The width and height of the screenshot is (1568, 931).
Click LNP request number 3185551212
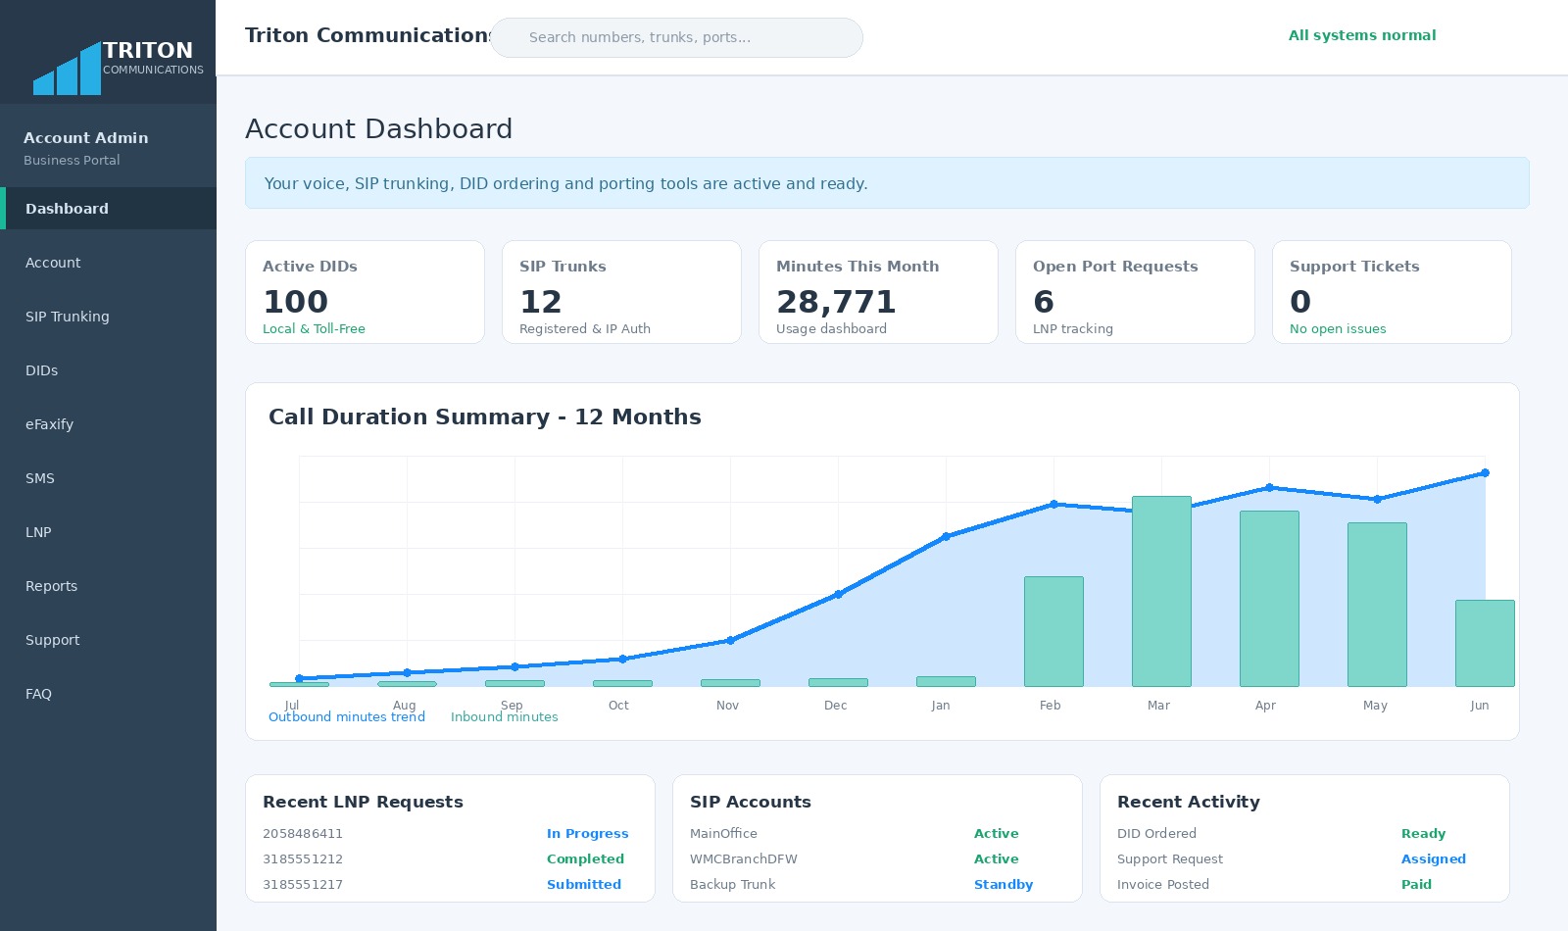[x=303, y=859]
